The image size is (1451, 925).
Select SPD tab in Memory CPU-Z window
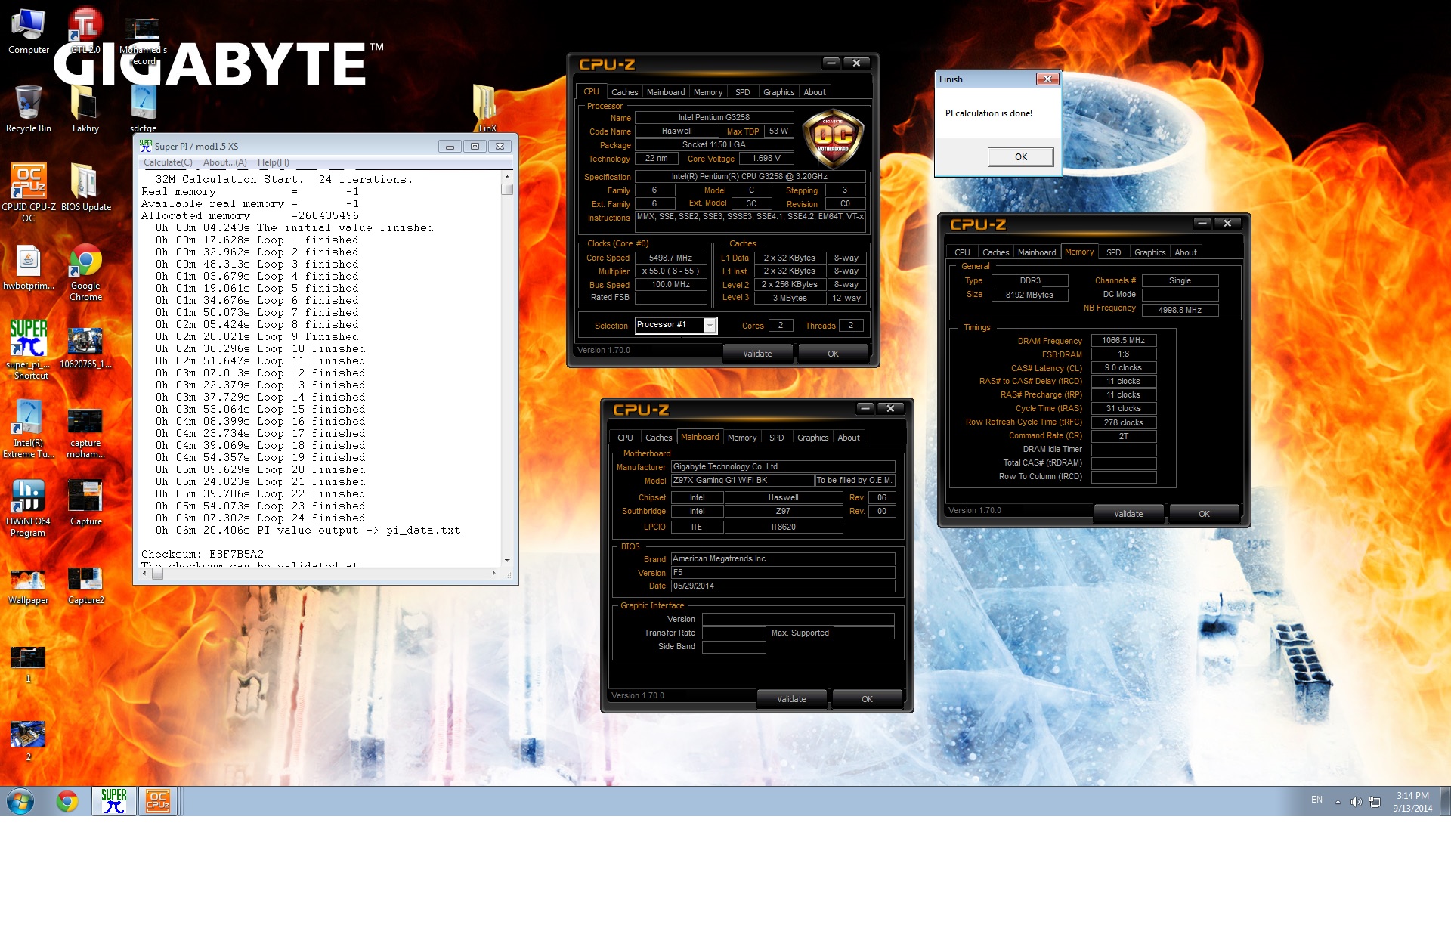coord(1113,252)
